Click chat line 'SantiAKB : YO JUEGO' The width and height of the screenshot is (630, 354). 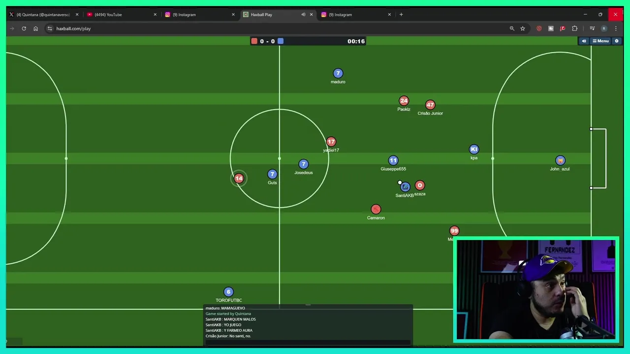(x=223, y=324)
